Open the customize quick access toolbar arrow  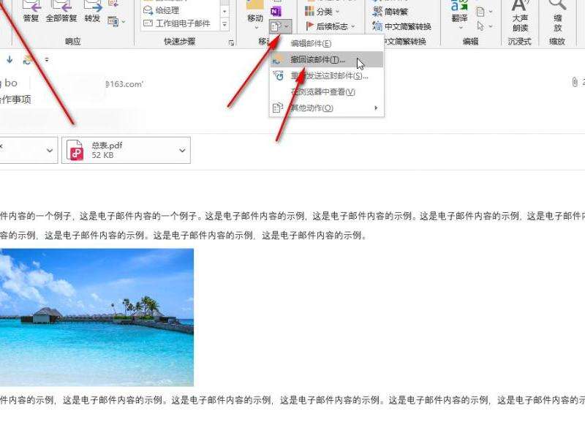[x=47, y=59]
